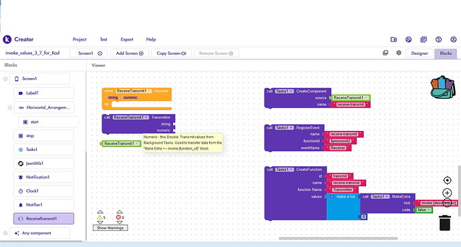This screenshot has width=461, height=247.
Task: Select Label7 in the blocks tree
Action: point(43,93)
